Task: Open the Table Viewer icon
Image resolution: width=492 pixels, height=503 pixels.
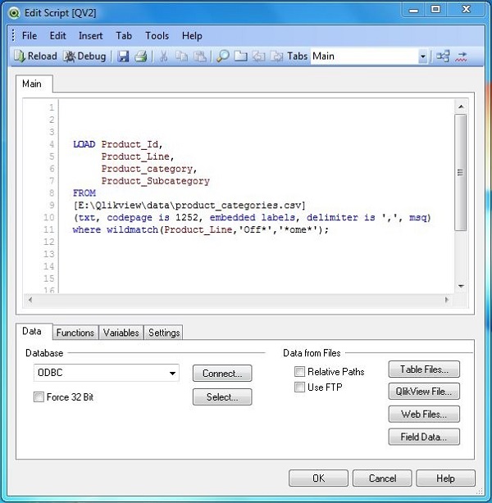Action: (443, 57)
